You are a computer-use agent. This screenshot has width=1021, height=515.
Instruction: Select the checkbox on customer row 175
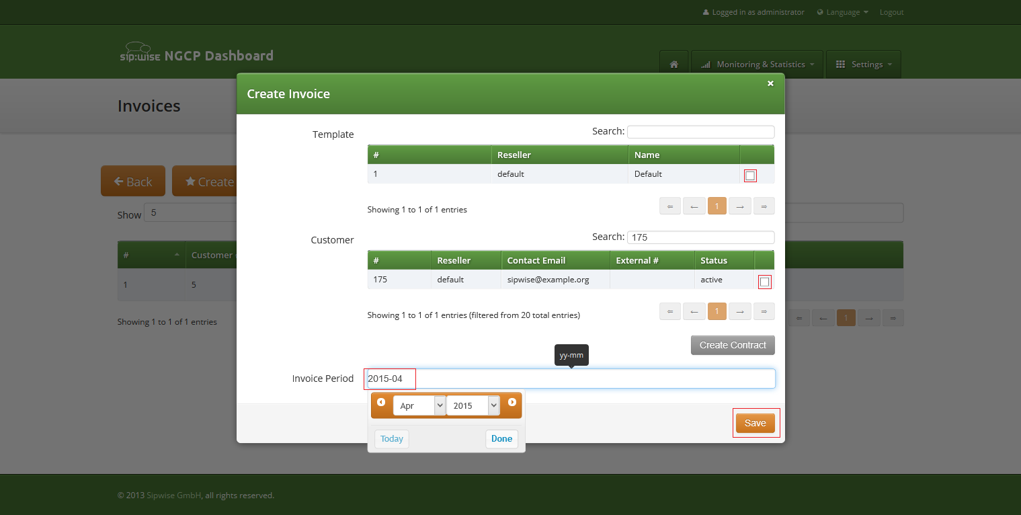coord(764,281)
